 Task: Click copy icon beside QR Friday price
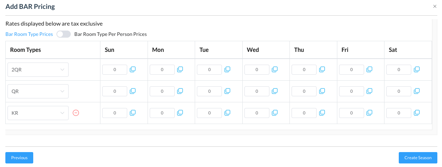369,91
